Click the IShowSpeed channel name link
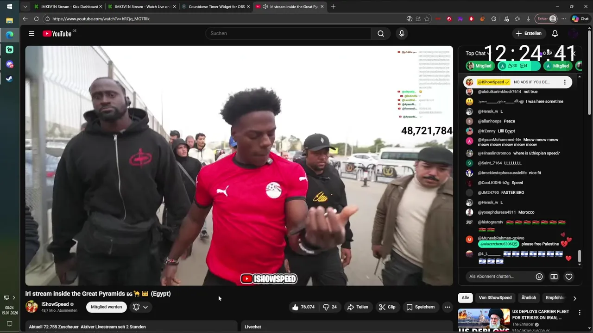Viewport: 593px width, 333px height. [x=55, y=304]
